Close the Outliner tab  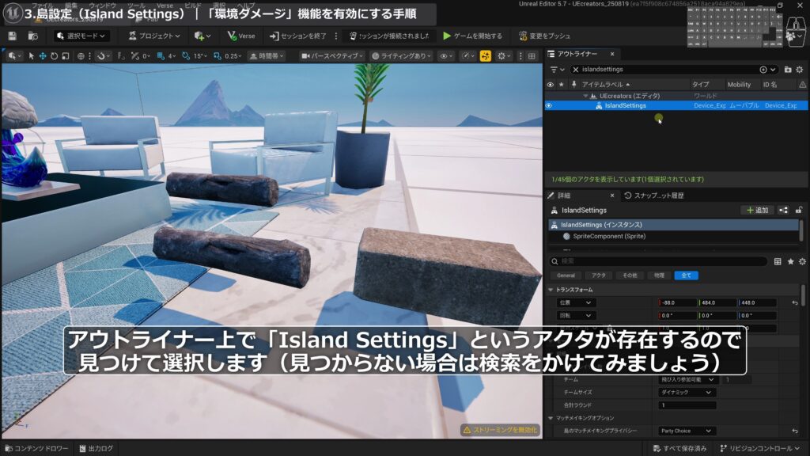tap(612, 54)
